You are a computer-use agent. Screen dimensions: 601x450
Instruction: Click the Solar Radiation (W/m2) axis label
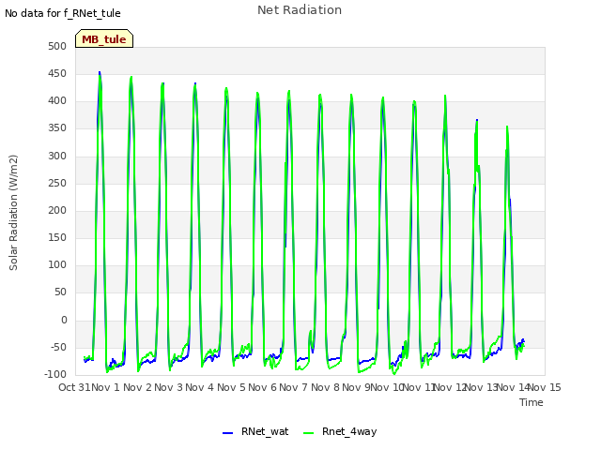pos(13,213)
